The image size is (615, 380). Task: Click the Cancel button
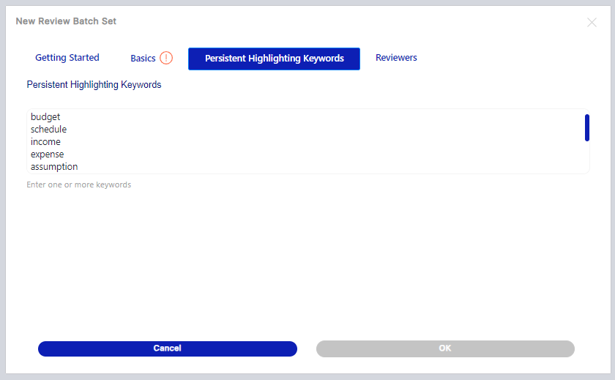pos(168,349)
